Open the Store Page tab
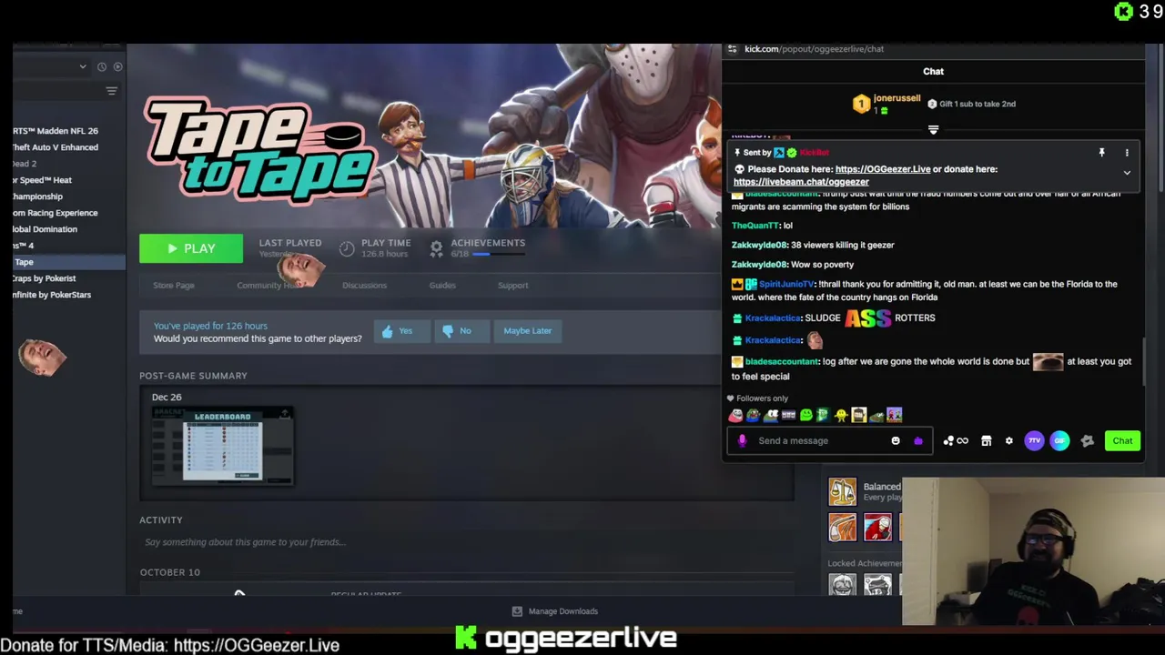This screenshot has width=1165, height=655. pos(174,286)
